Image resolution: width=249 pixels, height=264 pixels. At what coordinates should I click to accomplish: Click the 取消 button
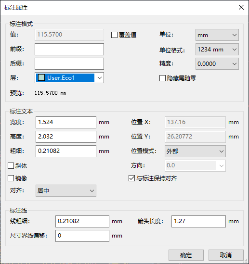click(226, 255)
